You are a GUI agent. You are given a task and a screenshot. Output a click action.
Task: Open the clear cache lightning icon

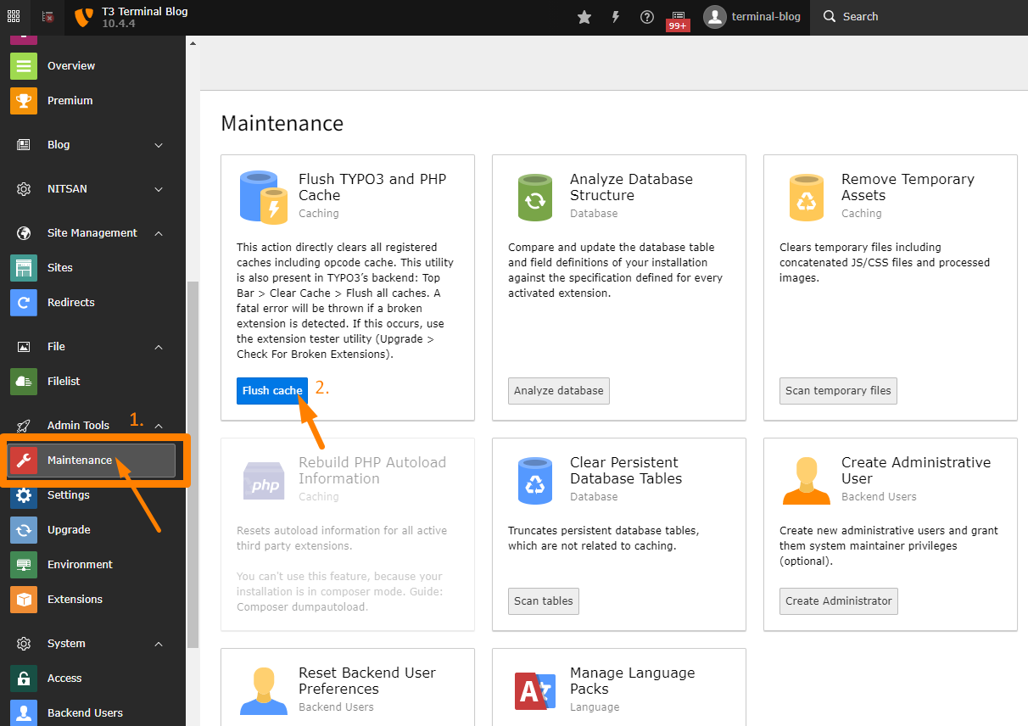(616, 17)
